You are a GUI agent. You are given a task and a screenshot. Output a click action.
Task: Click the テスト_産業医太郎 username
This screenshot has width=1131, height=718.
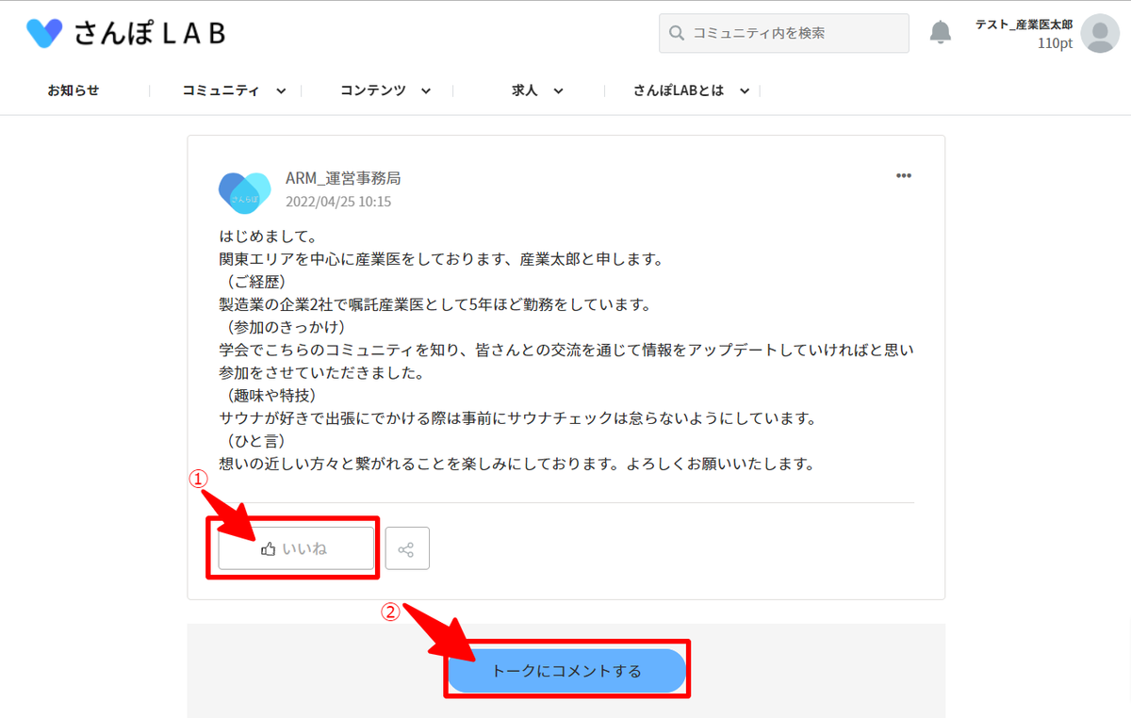click(1024, 24)
